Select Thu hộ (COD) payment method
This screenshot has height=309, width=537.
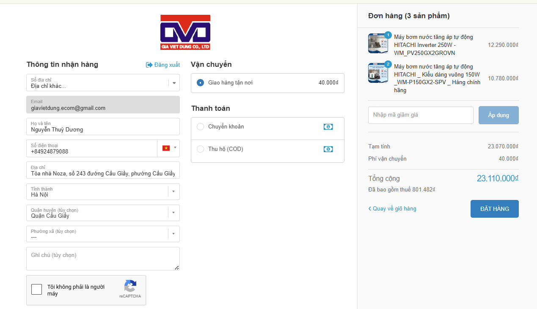[x=201, y=149]
